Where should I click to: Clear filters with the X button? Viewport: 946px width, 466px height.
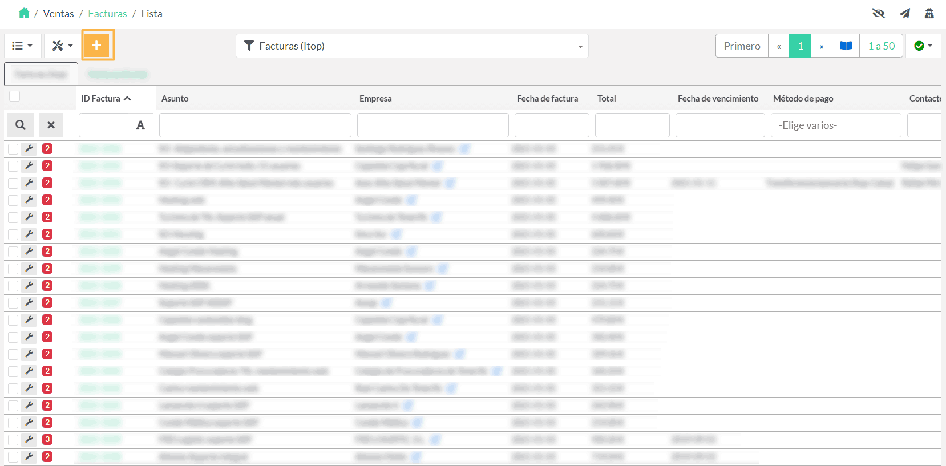tap(51, 125)
